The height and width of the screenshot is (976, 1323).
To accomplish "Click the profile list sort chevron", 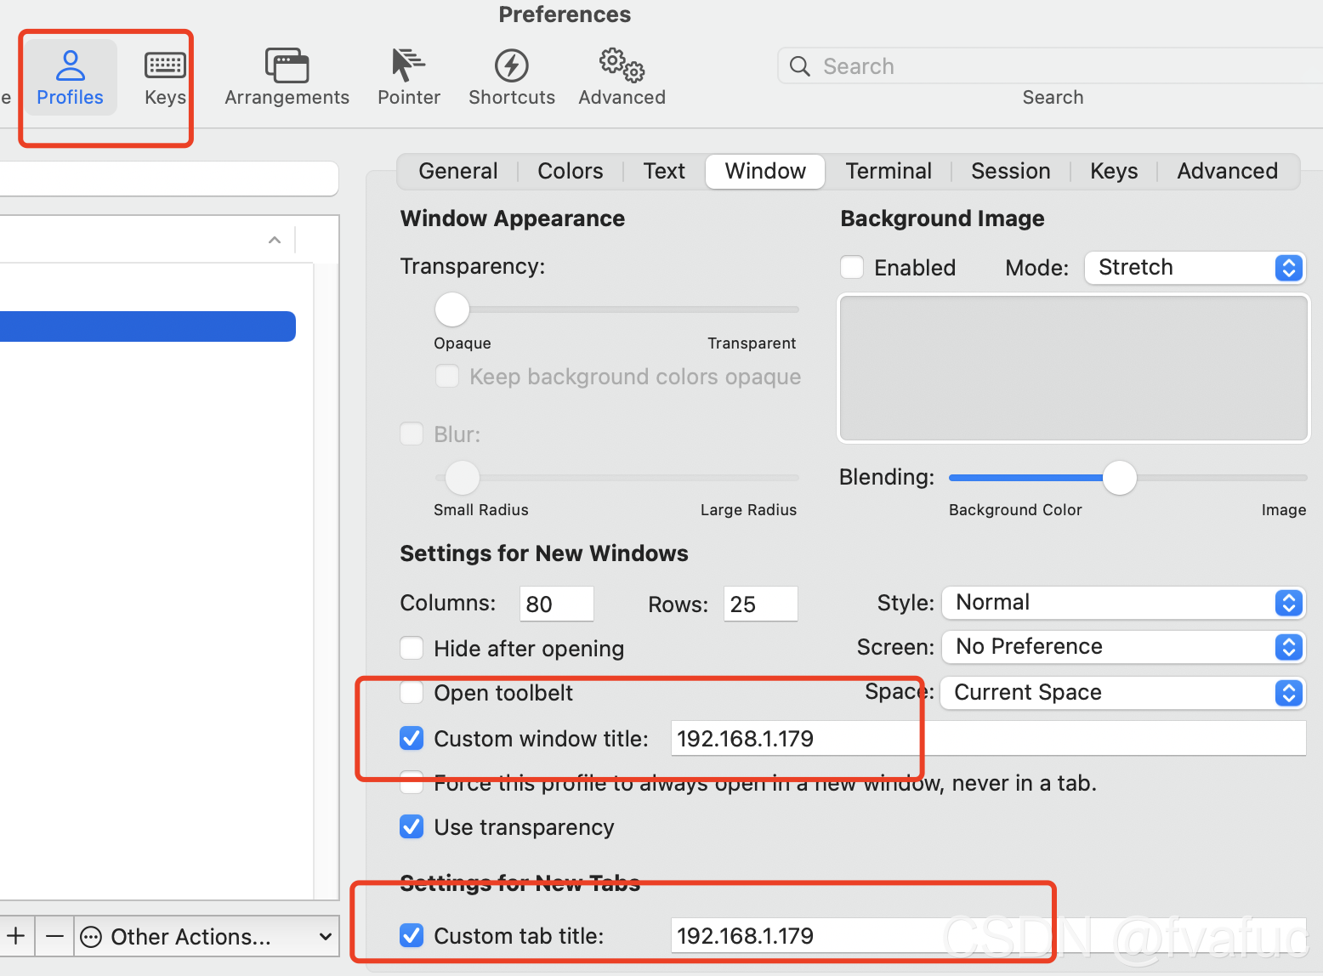I will (275, 240).
